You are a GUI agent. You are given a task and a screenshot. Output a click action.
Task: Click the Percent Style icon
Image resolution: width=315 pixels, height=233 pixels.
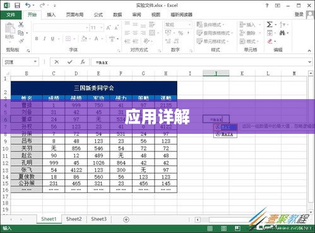point(181,33)
